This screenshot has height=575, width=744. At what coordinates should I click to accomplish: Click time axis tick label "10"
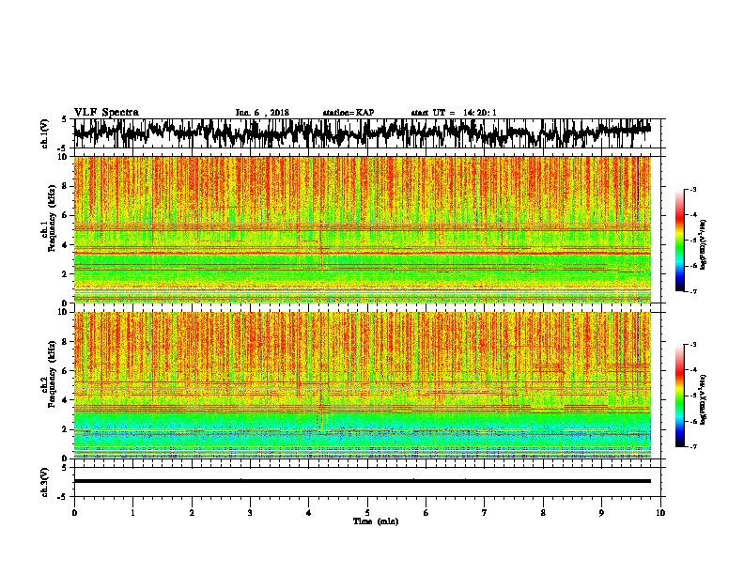coord(660,513)
